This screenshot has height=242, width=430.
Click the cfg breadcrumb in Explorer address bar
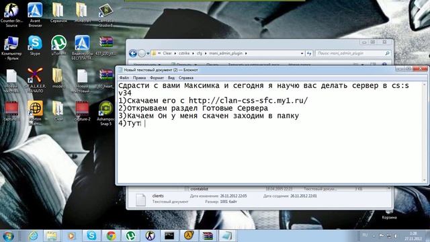(x=200, y=53)
